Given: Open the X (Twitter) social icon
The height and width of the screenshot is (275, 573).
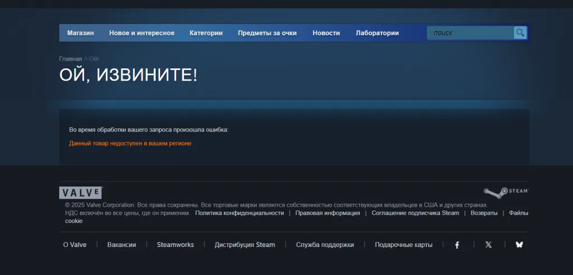Looking at the screenshot, I should 489,245.
